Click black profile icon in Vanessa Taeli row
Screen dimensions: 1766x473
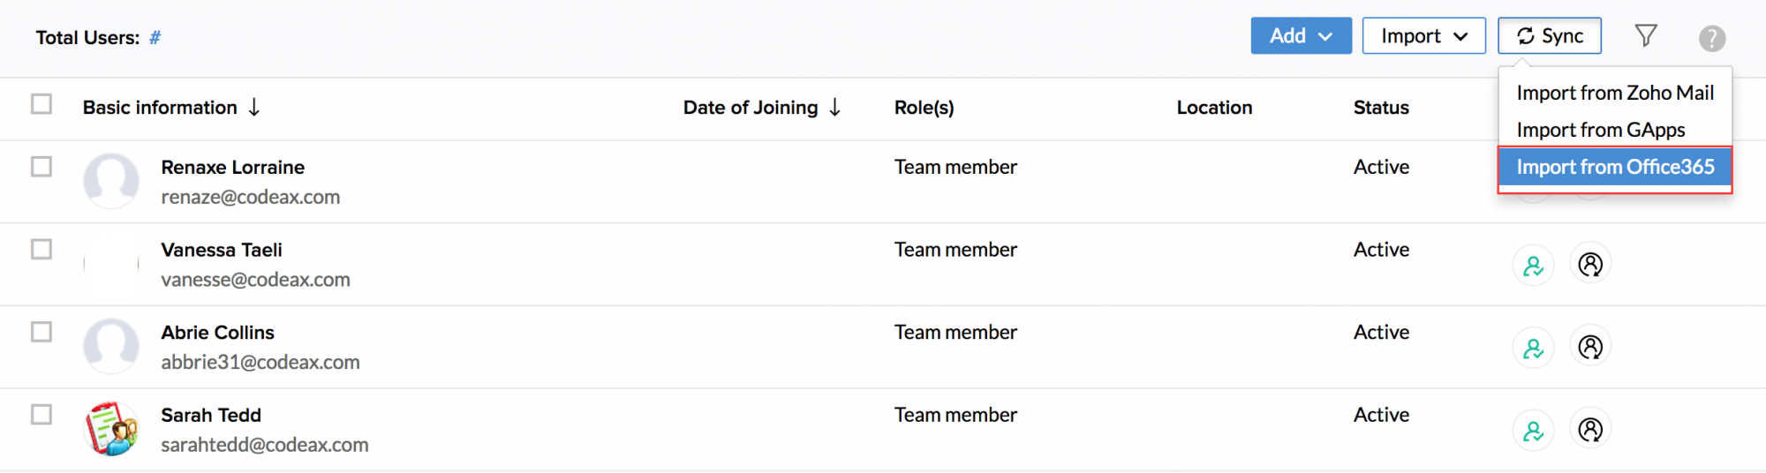pos(1590,264)
